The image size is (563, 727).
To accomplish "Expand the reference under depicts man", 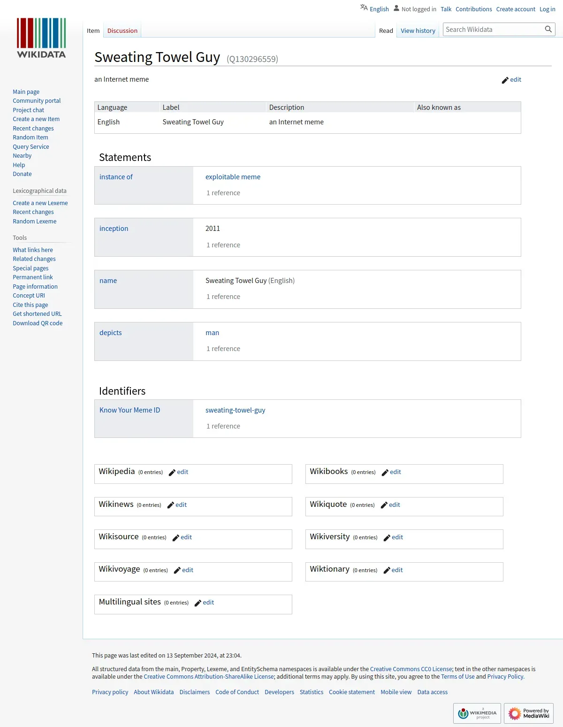I will click(223, 349).
